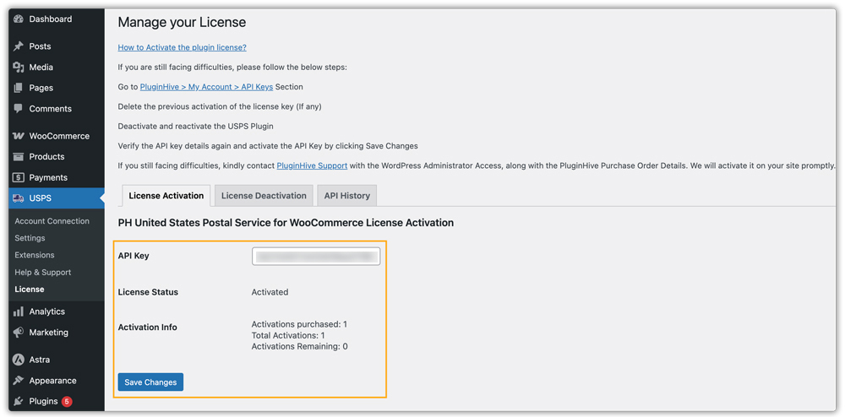Screen dimensions: 845x417
Task: Click the Dashboard gauge icon
Action: [19, 19]
